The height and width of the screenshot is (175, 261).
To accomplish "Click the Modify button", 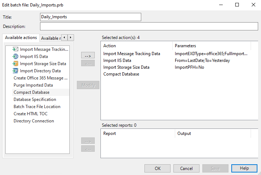I will click(88, 85).
